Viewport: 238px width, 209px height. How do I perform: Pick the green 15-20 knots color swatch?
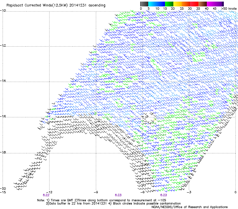click(x=169, y=4)
